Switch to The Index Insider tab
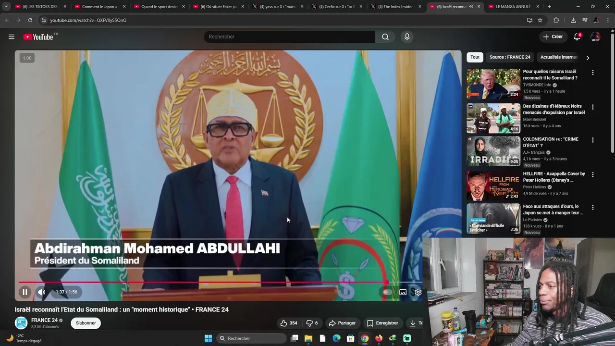Image resolution: width=615 pixels, height=346 pixels. coord(395,7)
